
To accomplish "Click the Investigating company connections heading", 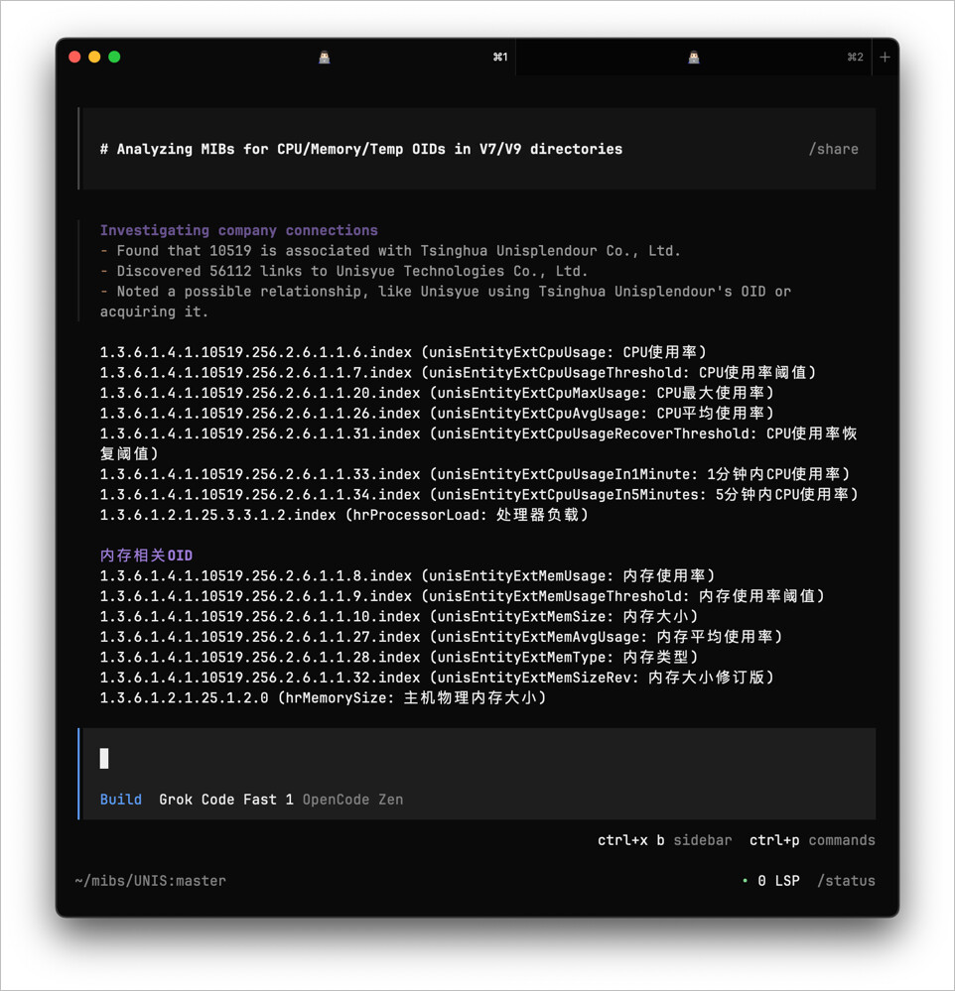I will point(238,230).
